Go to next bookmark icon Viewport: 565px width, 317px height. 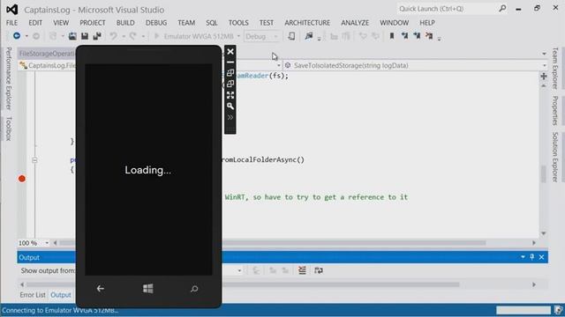417,36
